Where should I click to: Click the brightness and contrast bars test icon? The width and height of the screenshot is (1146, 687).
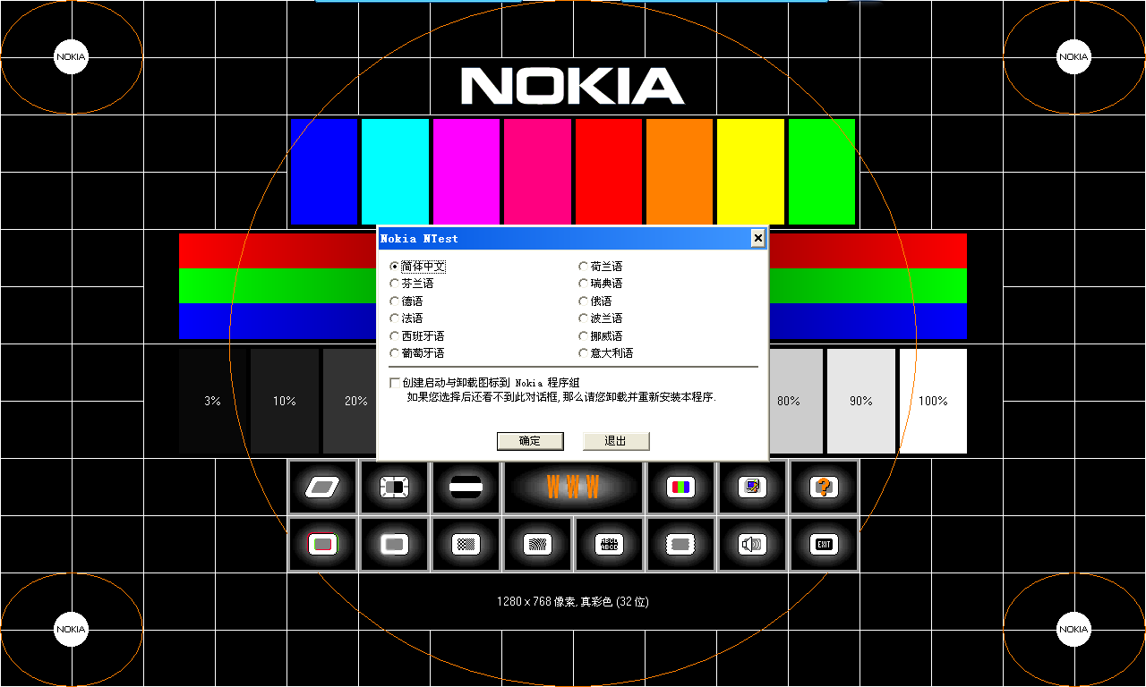(466, 487)
